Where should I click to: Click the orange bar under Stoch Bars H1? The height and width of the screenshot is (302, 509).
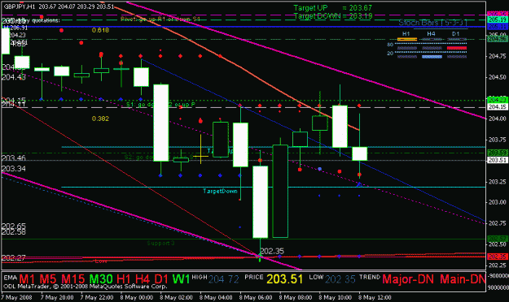pyautogui.click(x=407, y=40)
